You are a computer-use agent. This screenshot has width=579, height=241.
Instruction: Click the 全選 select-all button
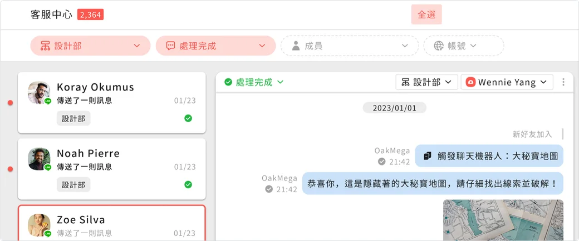click(x=426, y=14)
